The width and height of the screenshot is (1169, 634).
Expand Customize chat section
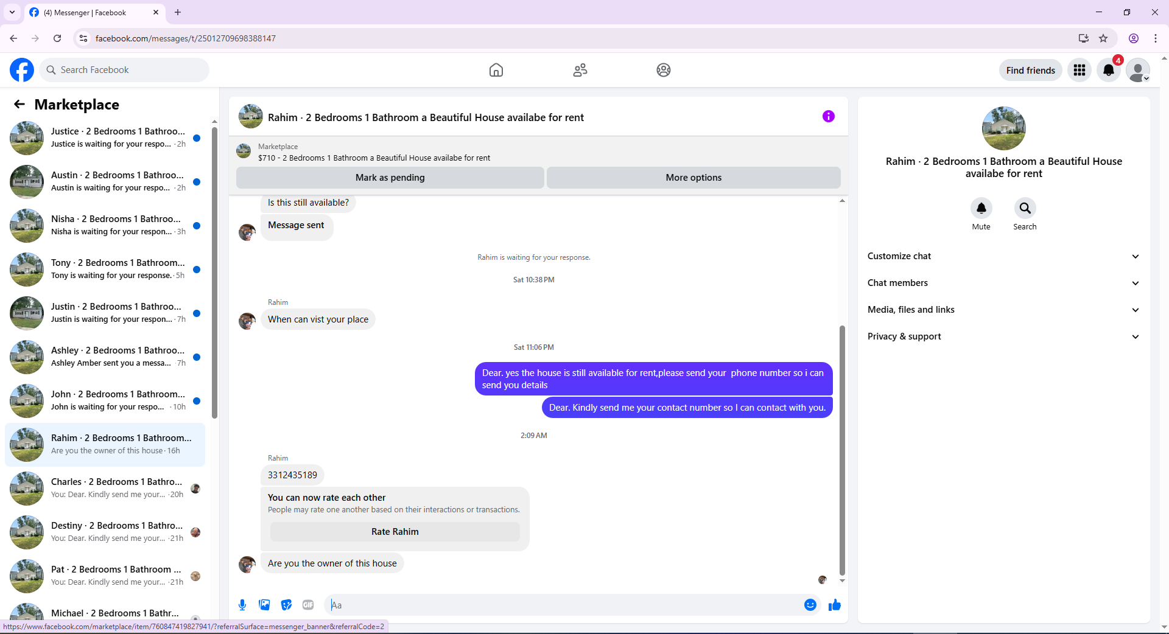tap(1003, 256)
